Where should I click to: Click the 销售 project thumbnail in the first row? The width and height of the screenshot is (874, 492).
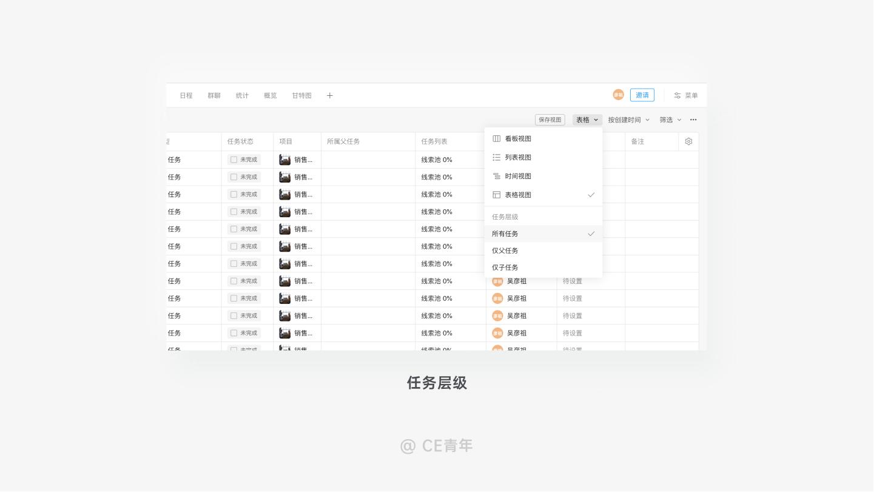[285, 160]
